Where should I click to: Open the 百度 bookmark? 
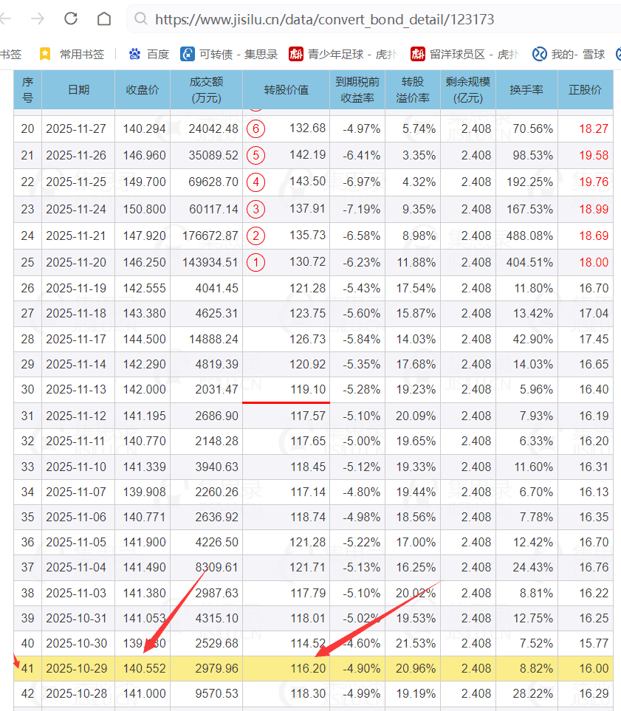click(x=149, y=54)
